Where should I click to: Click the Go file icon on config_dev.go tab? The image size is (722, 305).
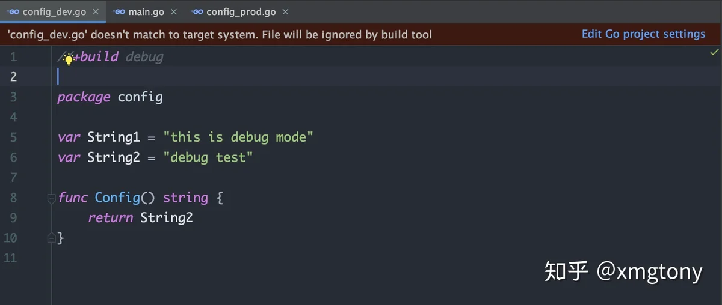pyautogui.click(x=13, y=11)
